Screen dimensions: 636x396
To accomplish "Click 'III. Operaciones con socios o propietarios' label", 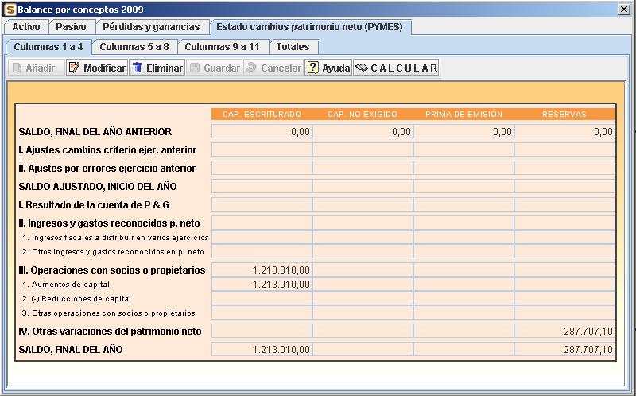I will [112, 270].
